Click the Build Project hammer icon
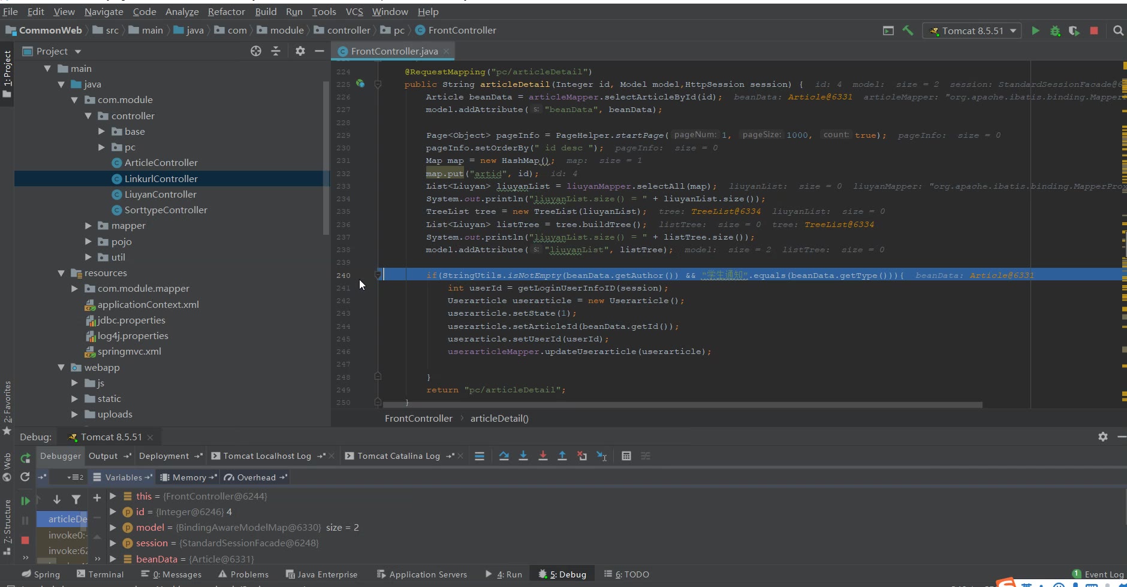 [908, 31]
